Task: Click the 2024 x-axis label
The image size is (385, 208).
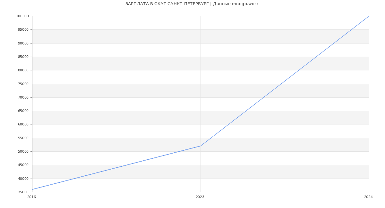Action: pyautogui.click(x=368, y=197)
